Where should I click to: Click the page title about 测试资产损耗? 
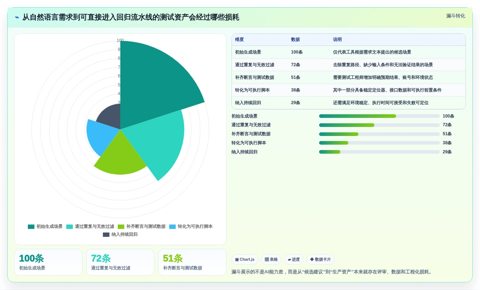(131, 17)
